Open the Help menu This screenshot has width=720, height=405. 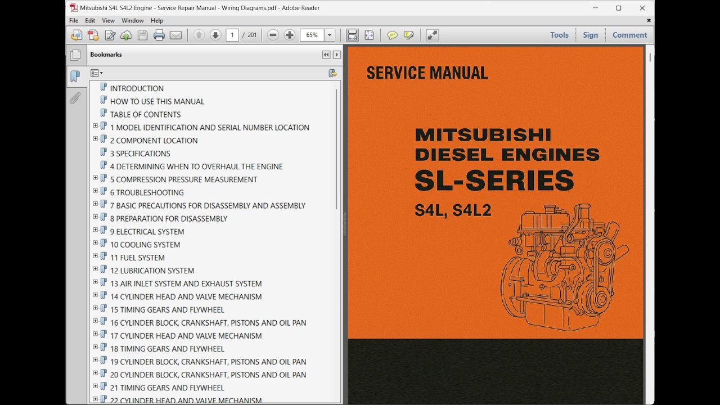coord(156,21)
